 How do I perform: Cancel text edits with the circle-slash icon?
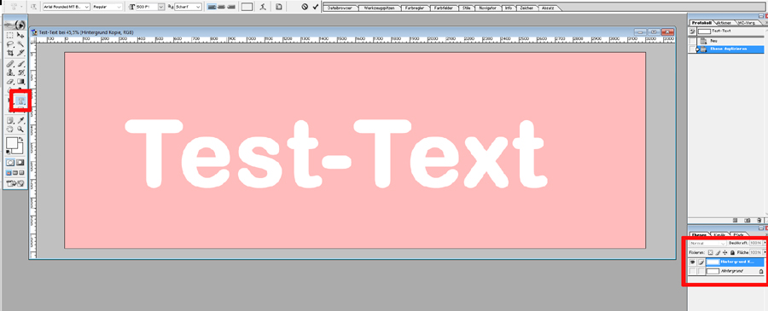pyautogui.click(x=304, y=7)
